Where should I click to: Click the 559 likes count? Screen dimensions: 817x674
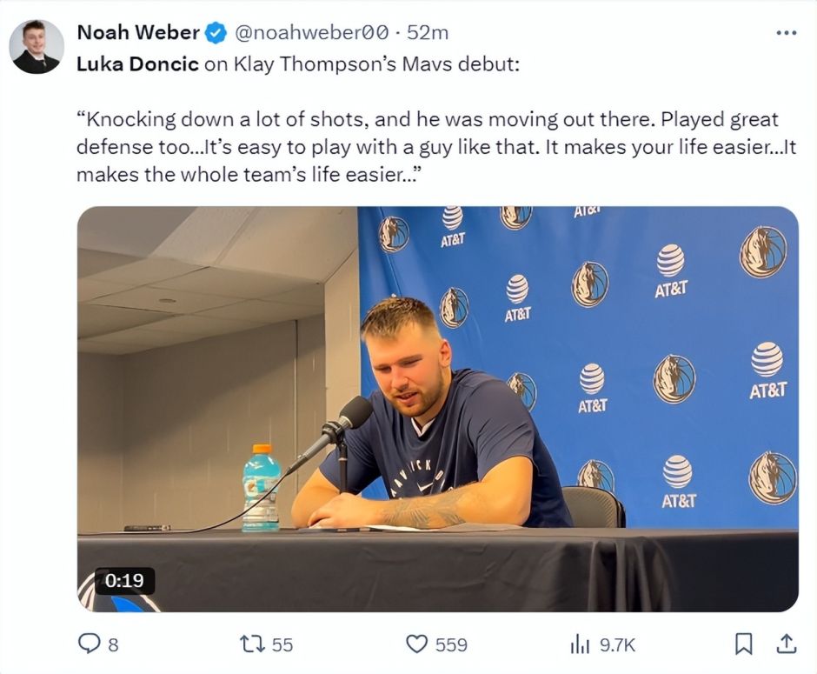[x=451, y=644]
